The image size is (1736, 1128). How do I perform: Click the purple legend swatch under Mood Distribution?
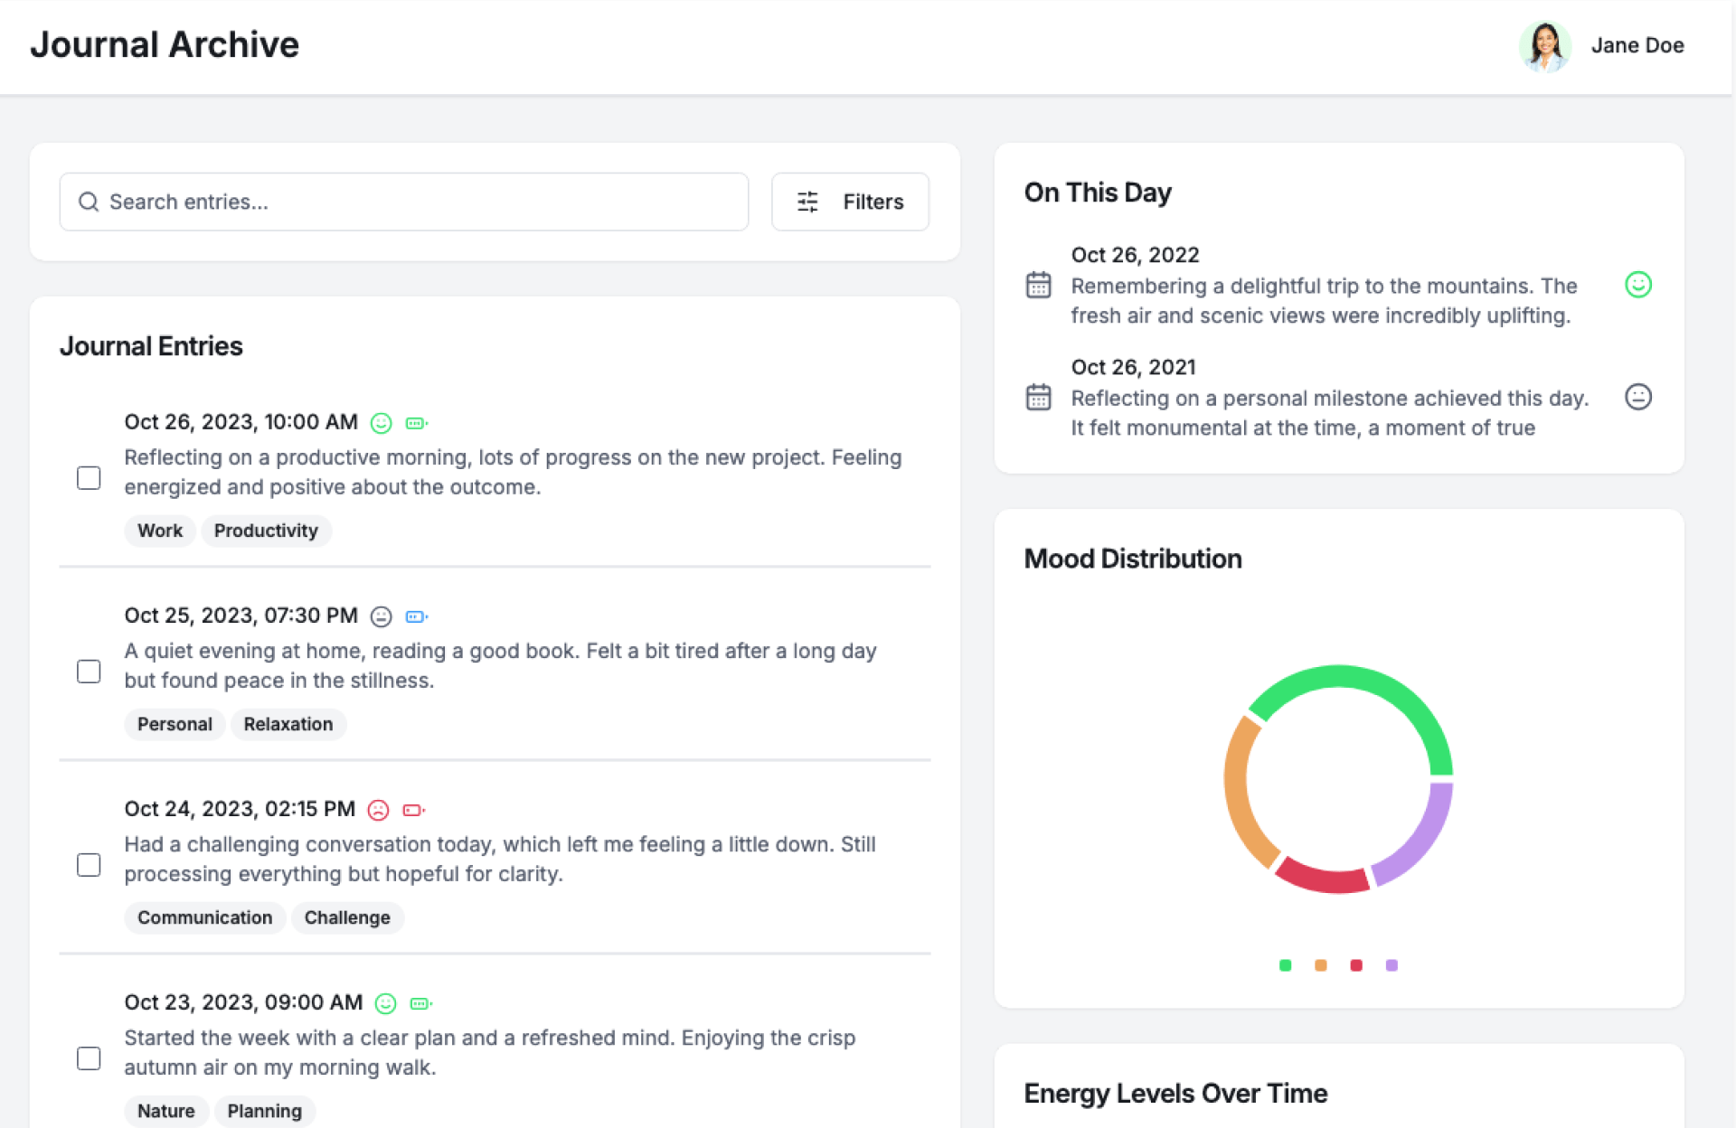coord(1392,965)
